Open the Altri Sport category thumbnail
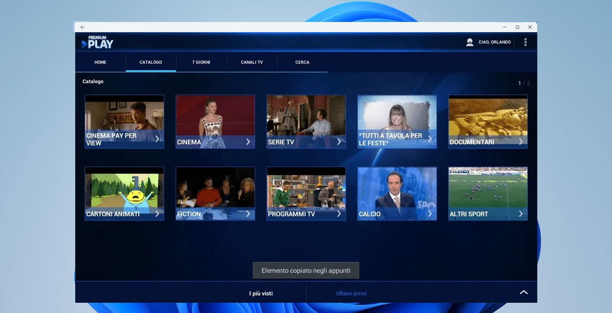 point(488,193)
